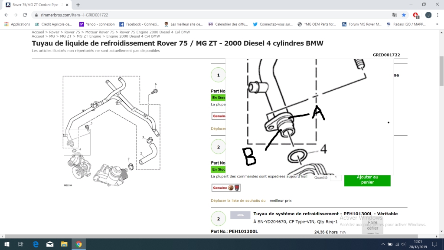Viewport: 444px width, 250px height.
Task: Click the vertical scrollbar up arrow
Action: [441, 33]
